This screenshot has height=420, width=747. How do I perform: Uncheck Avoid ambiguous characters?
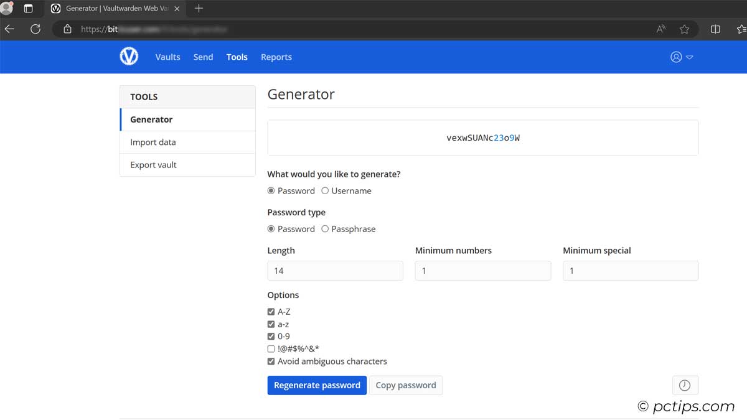271,362
